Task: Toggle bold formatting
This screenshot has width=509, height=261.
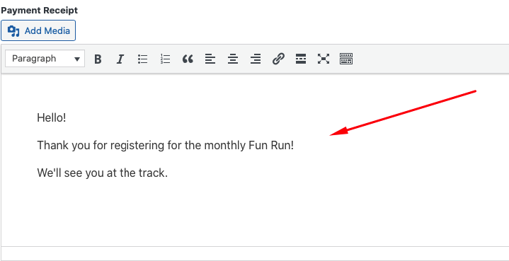Action: point(98,59)
